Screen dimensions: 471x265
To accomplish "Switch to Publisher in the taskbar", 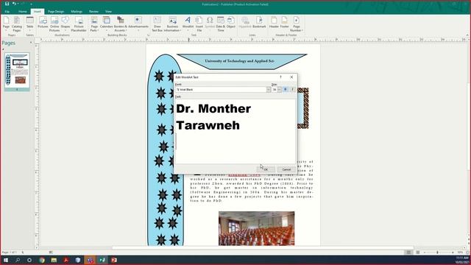I will [x=102, y=260].
